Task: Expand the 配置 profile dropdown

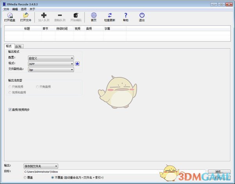Action: tap(51, 58)
